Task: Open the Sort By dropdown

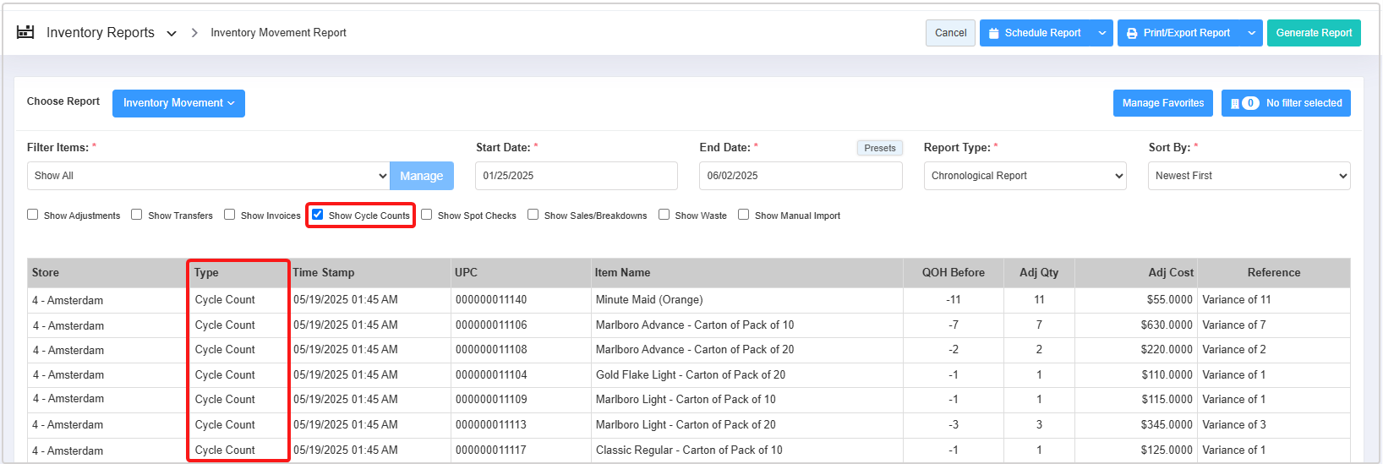Action: [1249, 176]
